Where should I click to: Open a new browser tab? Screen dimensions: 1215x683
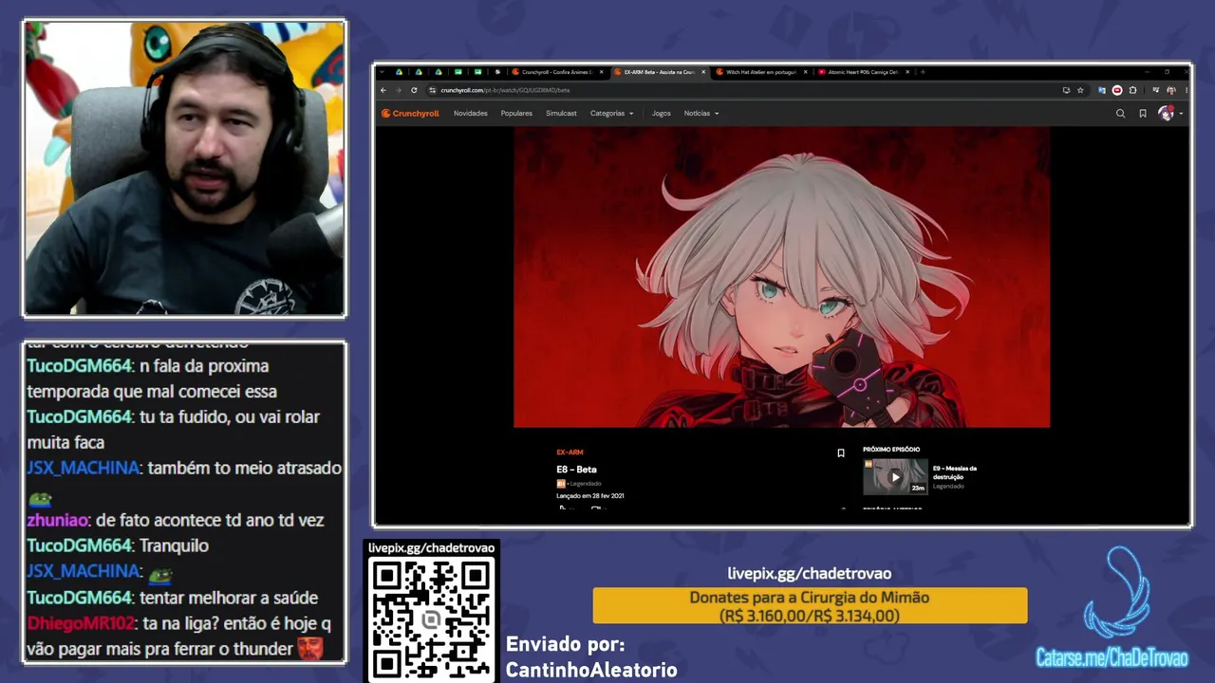923,72
